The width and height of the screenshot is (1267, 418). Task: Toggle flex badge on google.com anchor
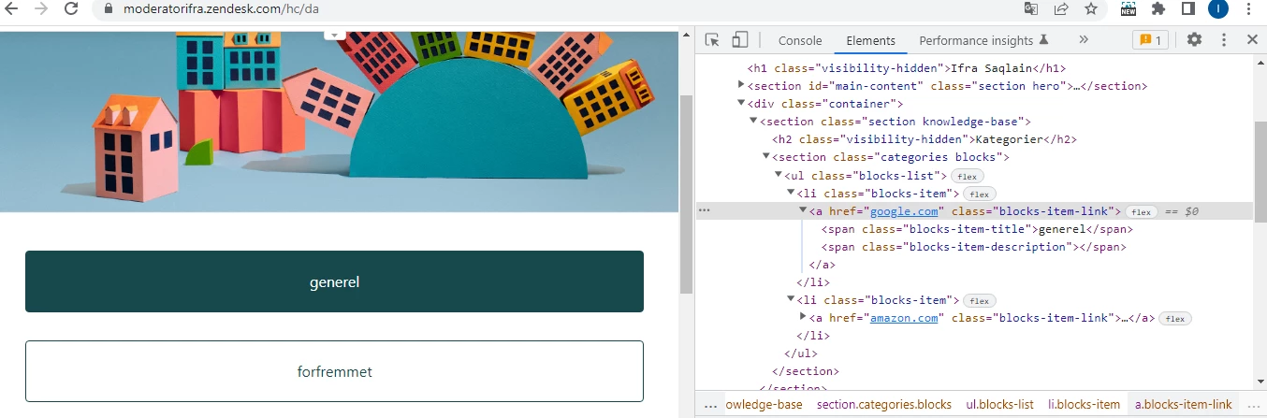(1141, 212)
